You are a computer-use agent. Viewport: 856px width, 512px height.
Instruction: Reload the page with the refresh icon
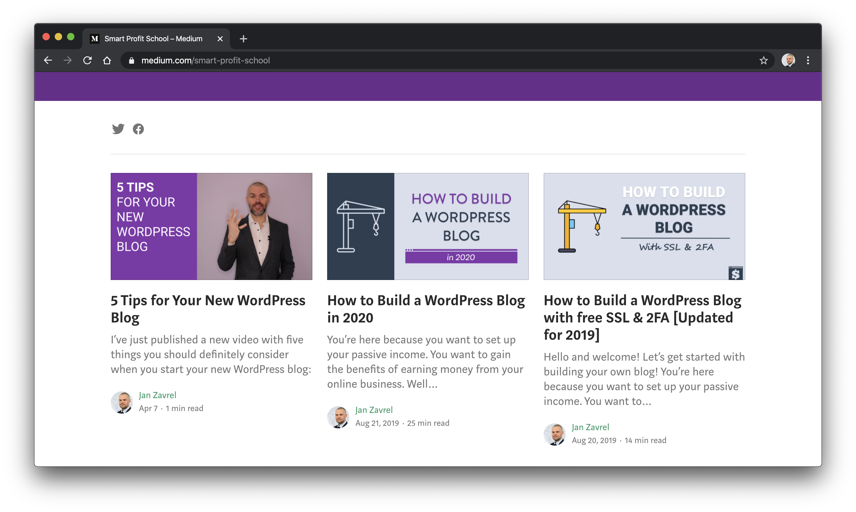point(87,60)
